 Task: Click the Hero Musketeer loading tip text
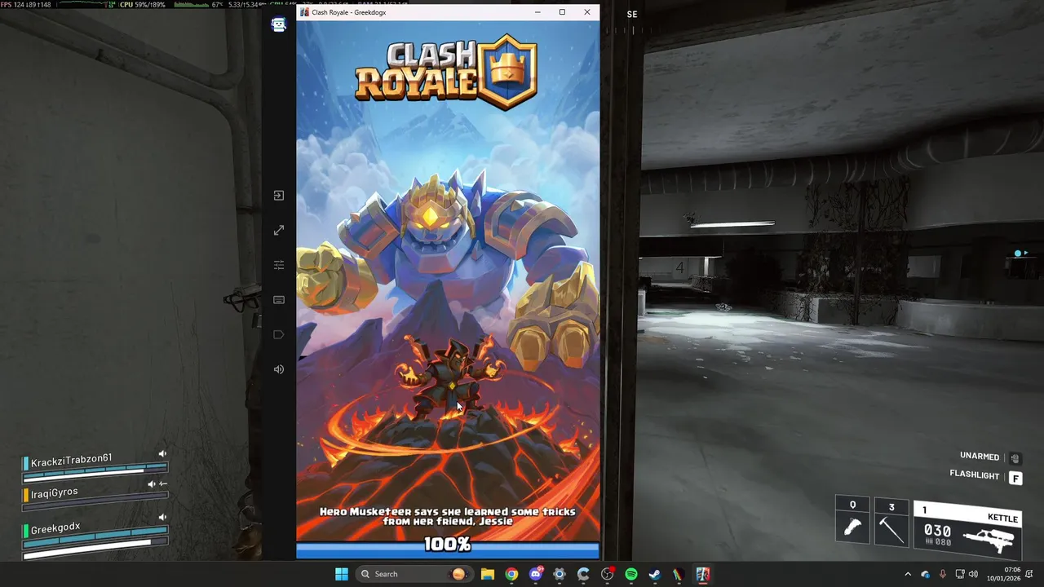[448, 516]
